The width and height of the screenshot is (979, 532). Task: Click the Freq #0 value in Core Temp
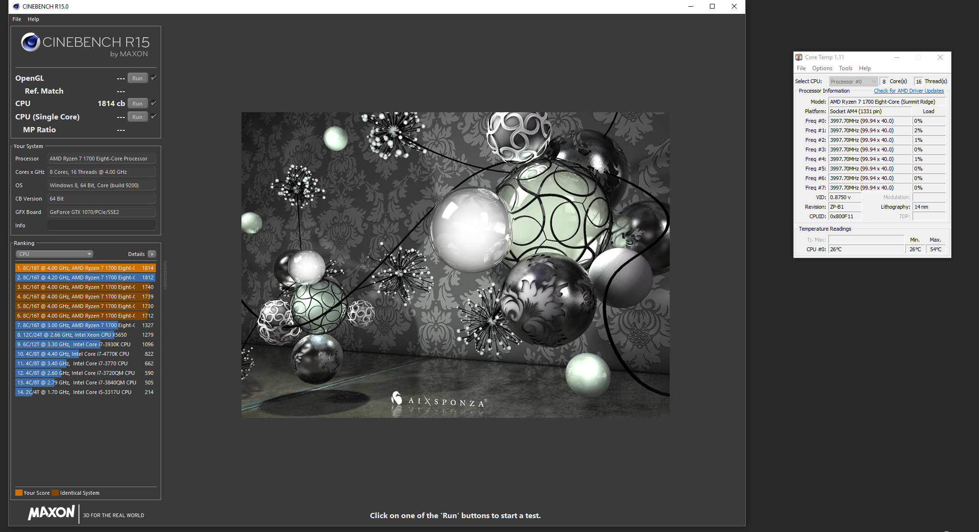pyautogui.click(x=869, y=121)
